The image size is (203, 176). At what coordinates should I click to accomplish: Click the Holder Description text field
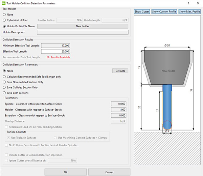coord(83,32)
